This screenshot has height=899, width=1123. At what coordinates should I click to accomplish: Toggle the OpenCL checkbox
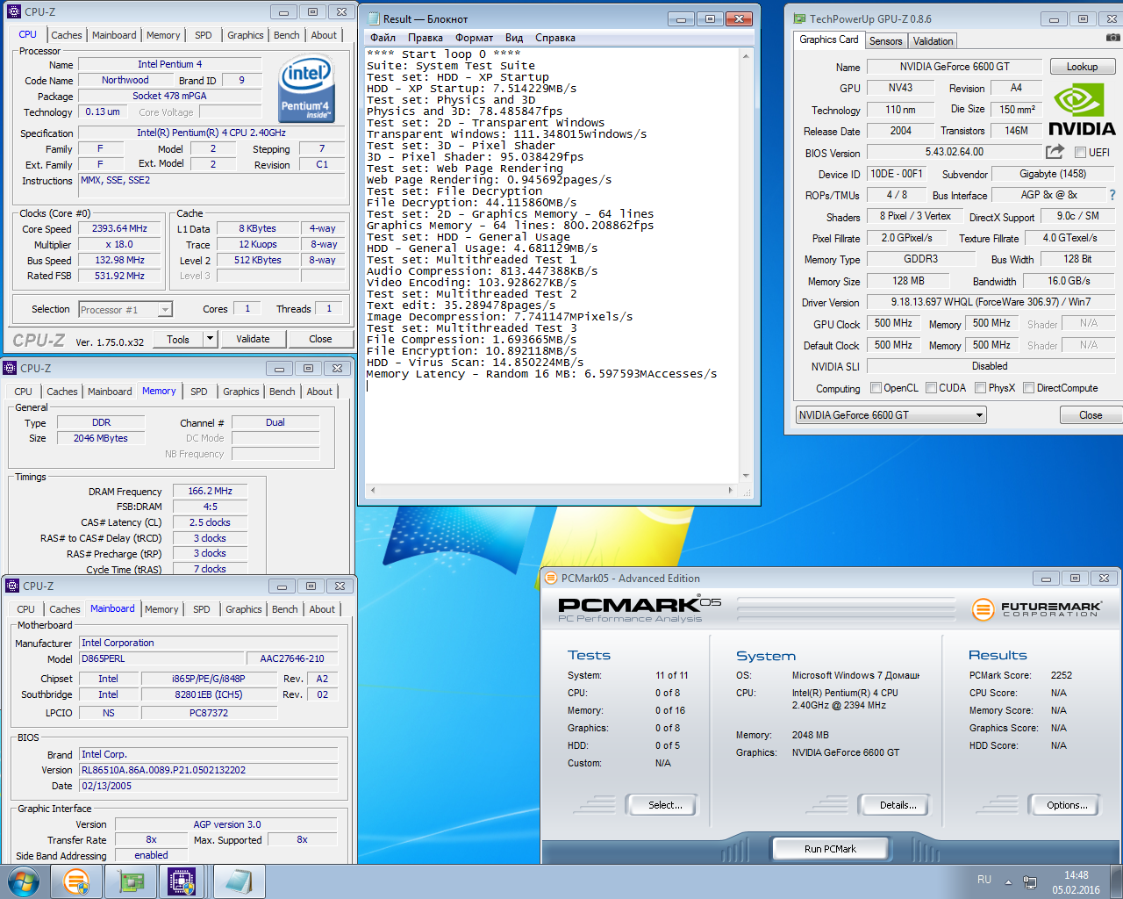pos(876,388)
